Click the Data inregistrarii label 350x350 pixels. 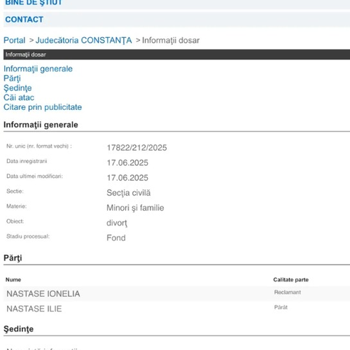click(x=27, y=161)
